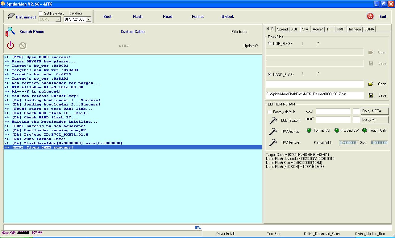
Task: Click the NV/Restore hammer icon
Action: (x=273, y=142)
